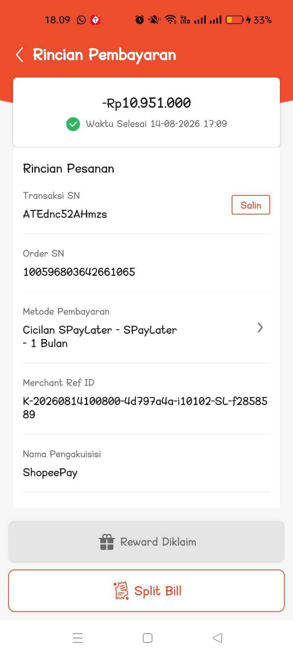Go back using the header arrow

click(19, 55)
